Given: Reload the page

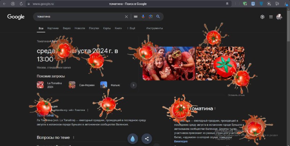Looking at the screenshot, I should (21, 4).
